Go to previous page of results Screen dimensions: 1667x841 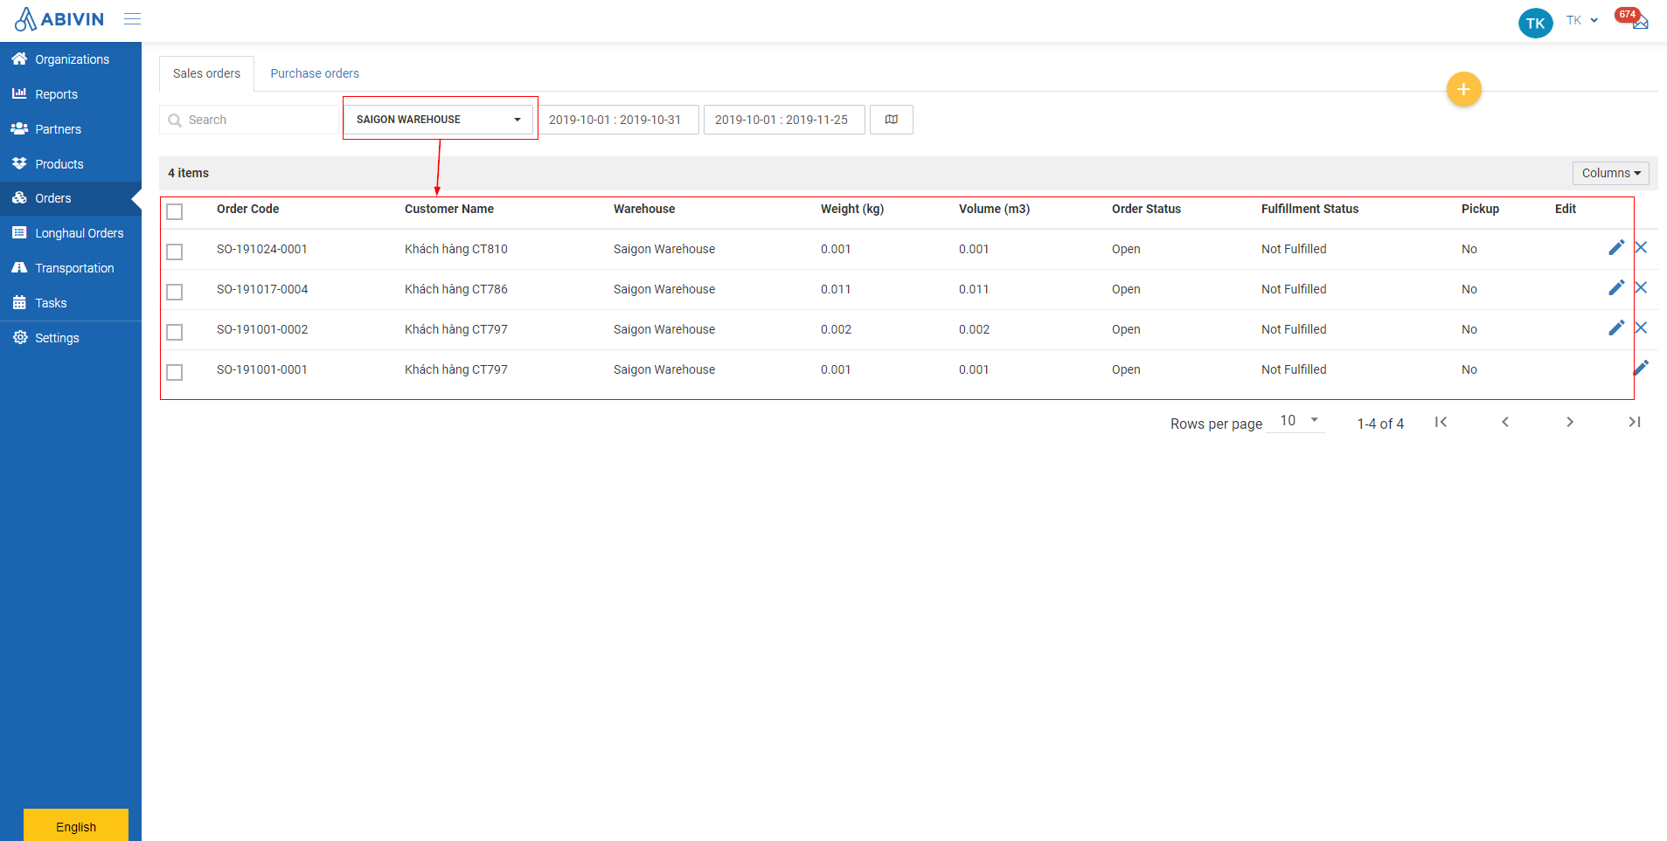1505,422
